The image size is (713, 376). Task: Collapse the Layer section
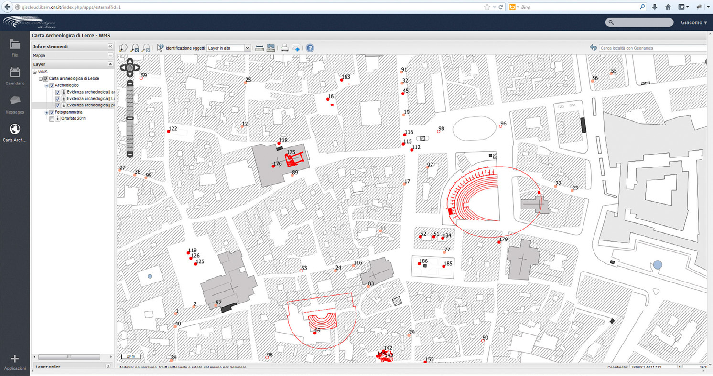pyautogui.click(x=110, y=64)
